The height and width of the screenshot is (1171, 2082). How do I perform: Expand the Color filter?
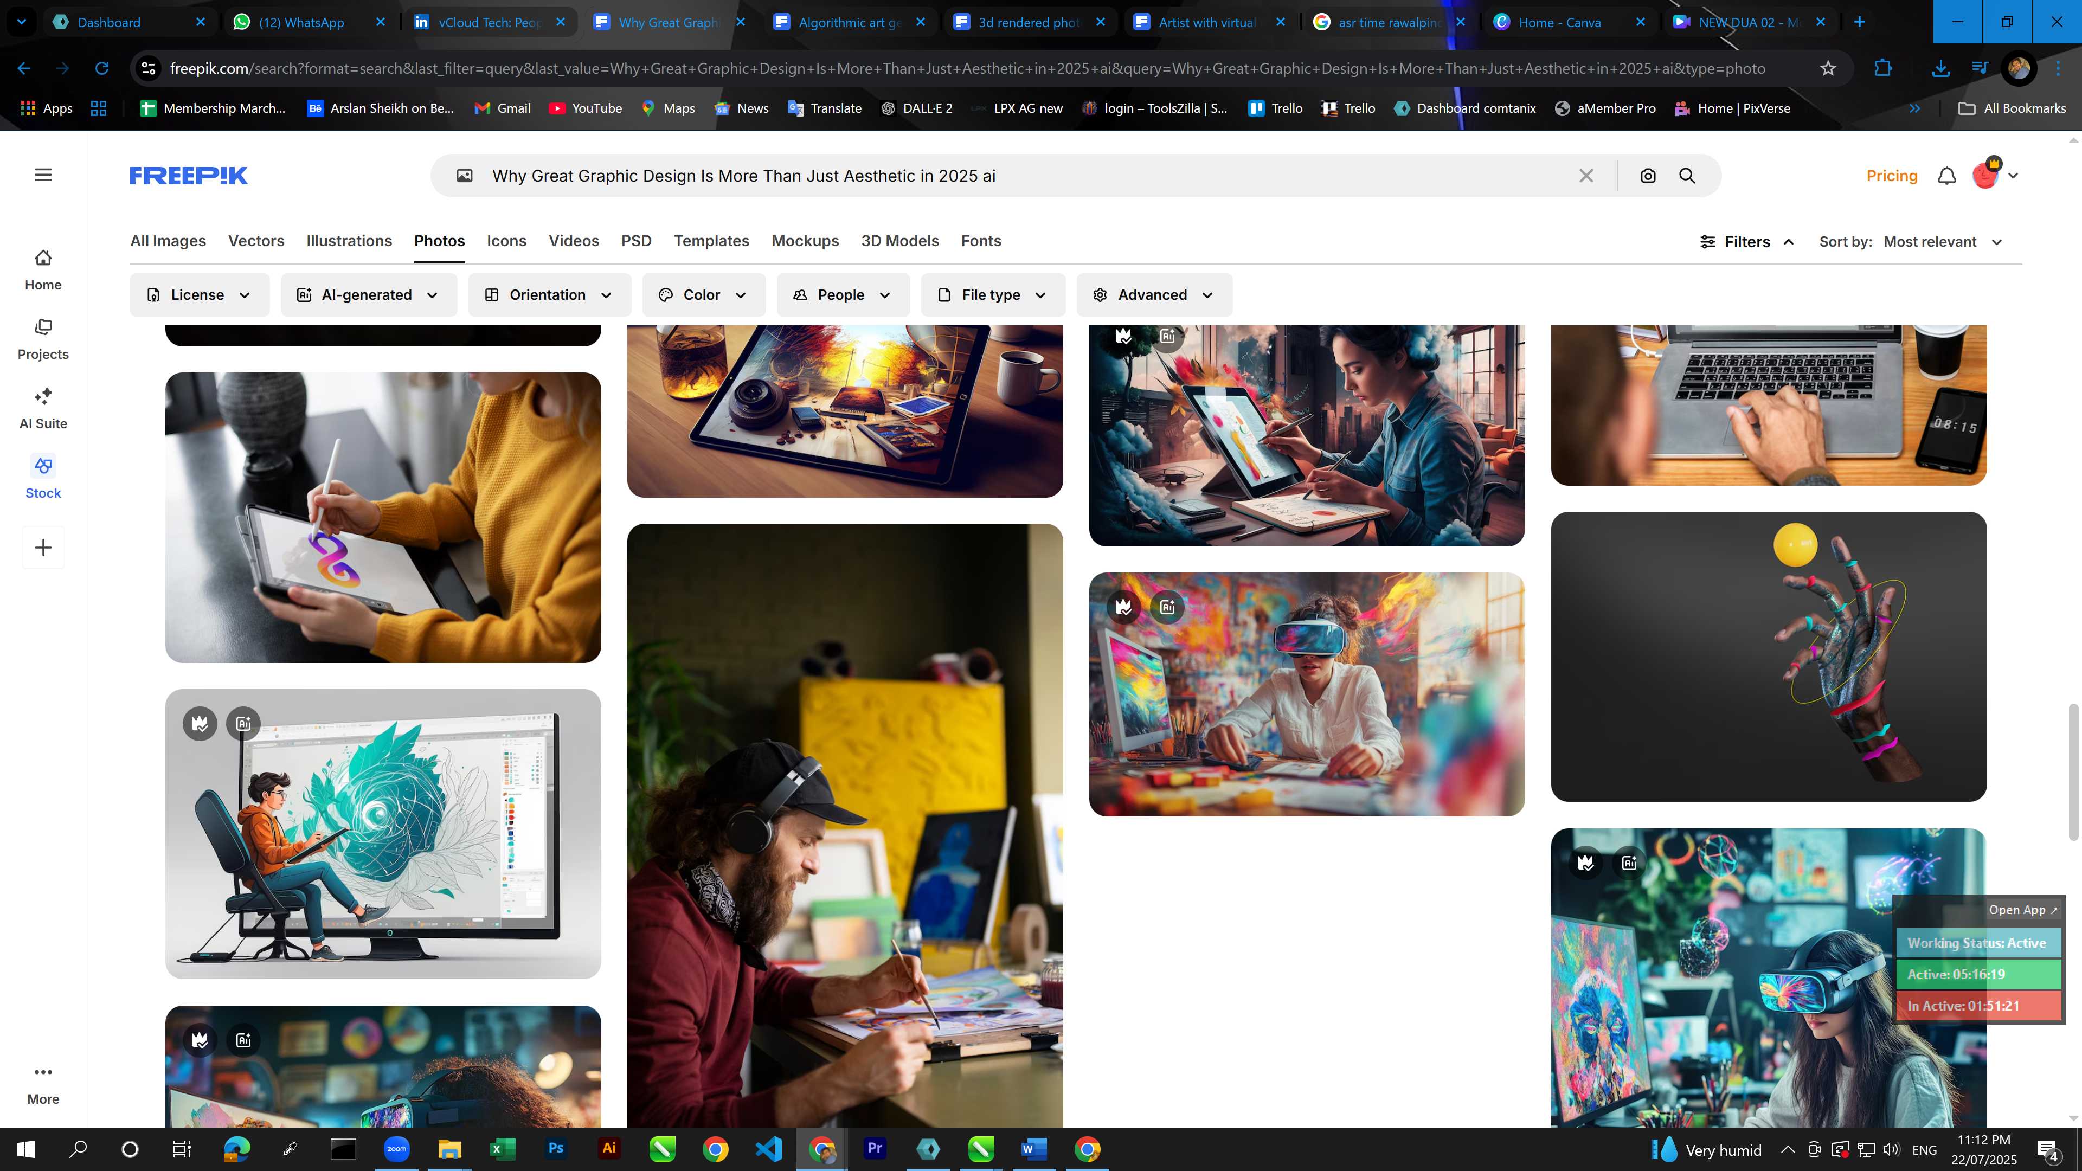point(703,295)
